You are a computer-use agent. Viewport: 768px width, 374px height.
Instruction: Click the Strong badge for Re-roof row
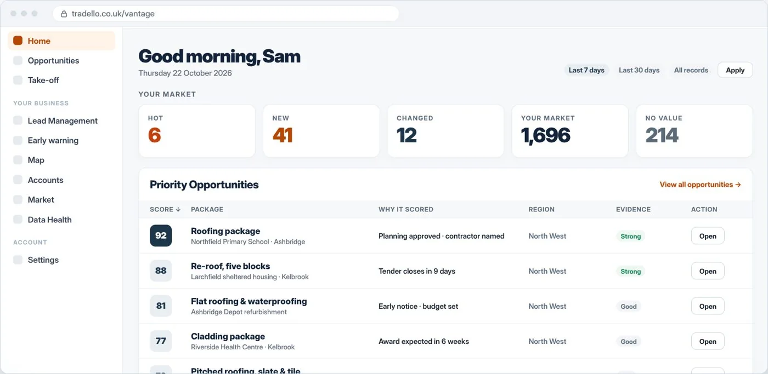tap(630, 271)
